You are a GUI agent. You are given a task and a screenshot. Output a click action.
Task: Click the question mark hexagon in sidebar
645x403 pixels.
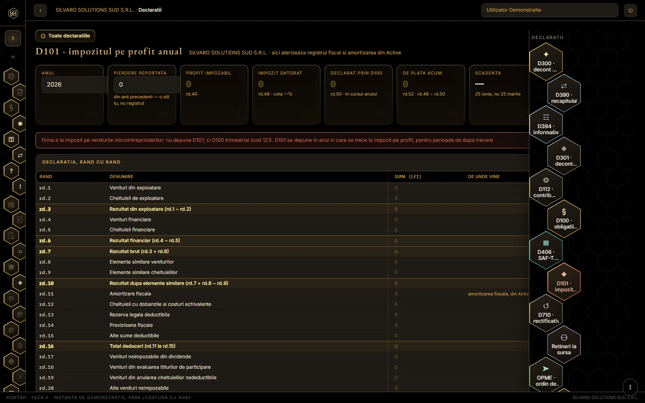point(11,171)
